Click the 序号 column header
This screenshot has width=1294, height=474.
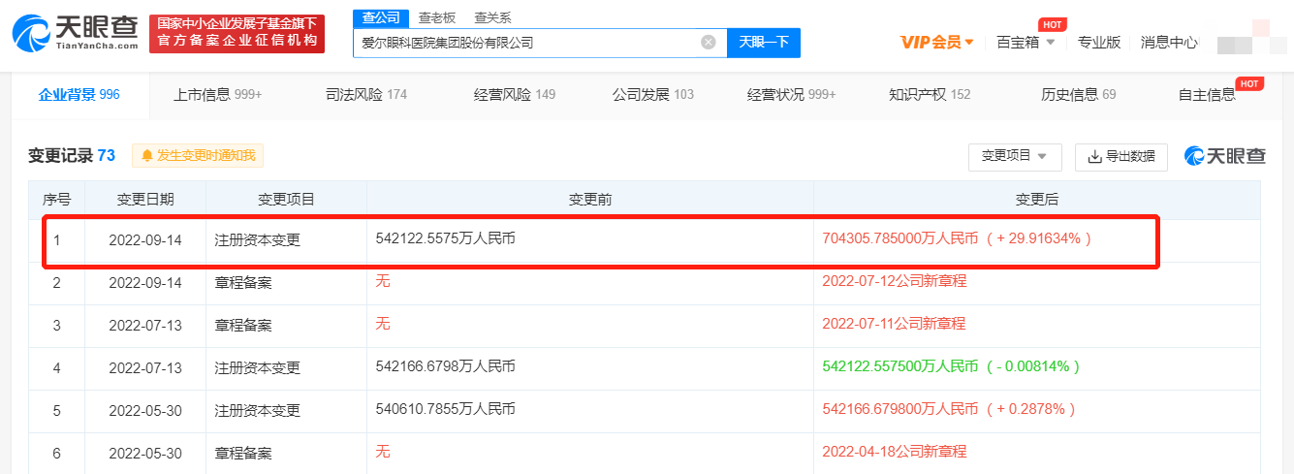pos(56,200)
